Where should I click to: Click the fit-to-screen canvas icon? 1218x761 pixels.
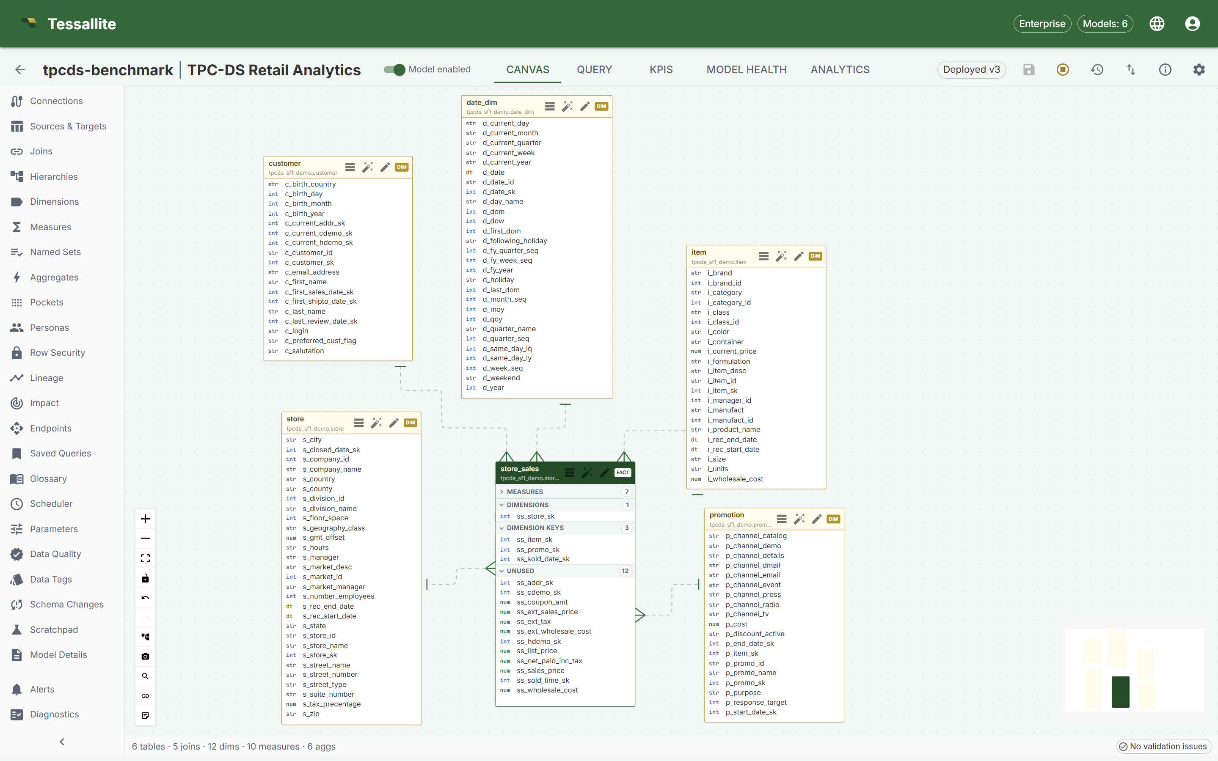[146, 558]
